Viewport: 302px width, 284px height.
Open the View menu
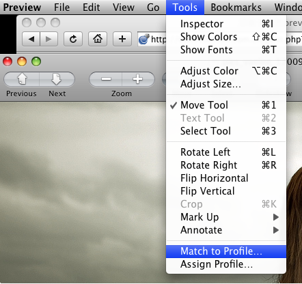(124, 8)
